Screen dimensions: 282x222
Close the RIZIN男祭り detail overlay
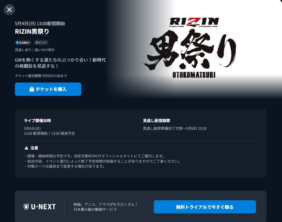point(9,10)
